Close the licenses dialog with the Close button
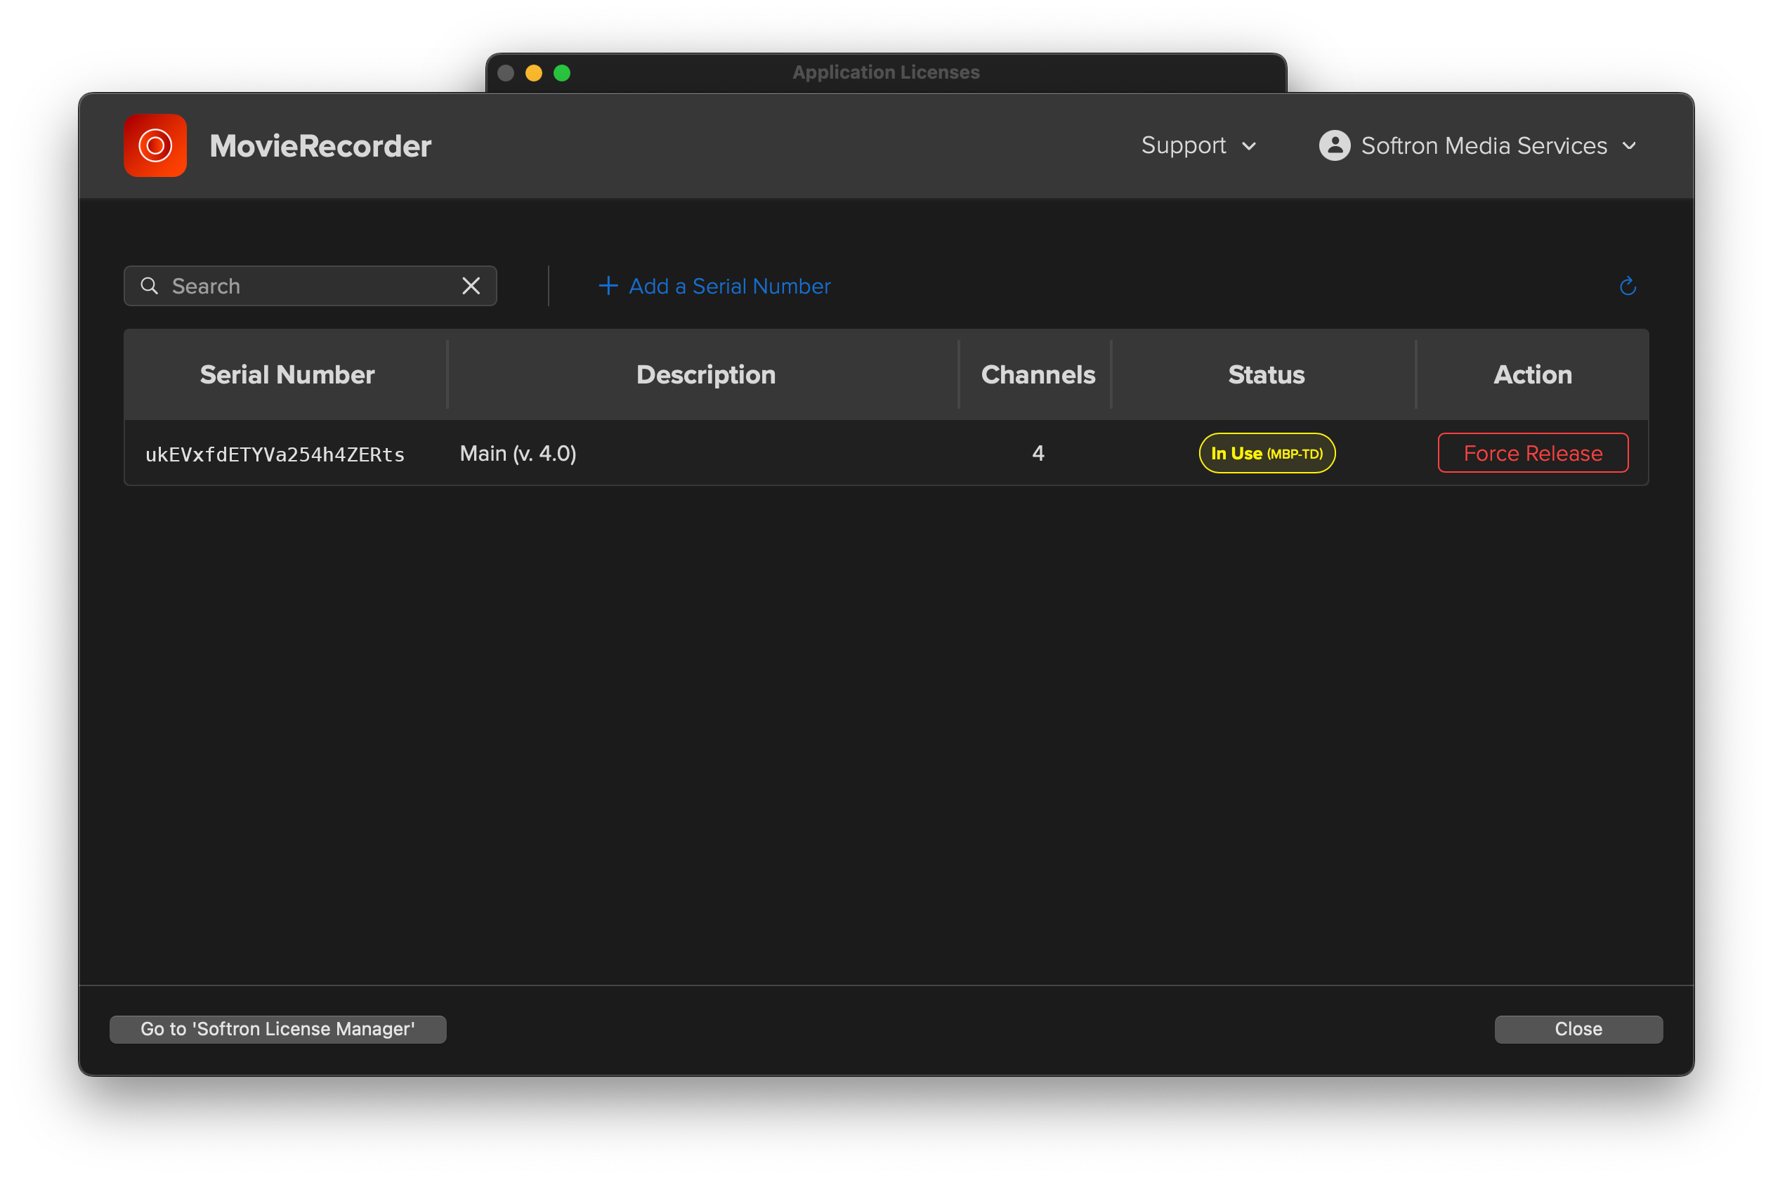Image resolution: width=1773 pixels, height=1180 pixels. click(x=1578, y=1029)
